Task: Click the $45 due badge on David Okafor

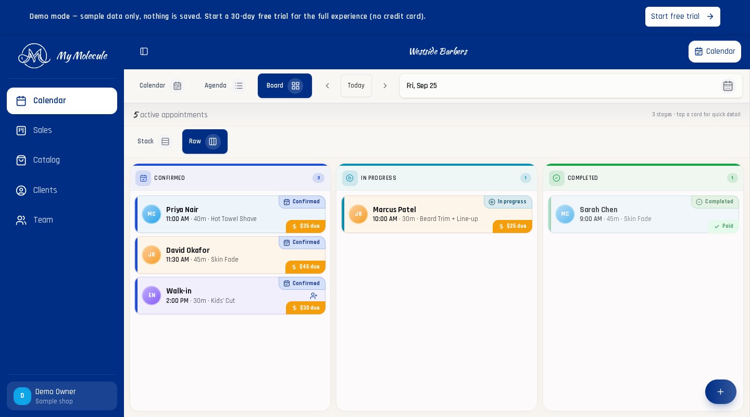Action: (x=306, y=267)
